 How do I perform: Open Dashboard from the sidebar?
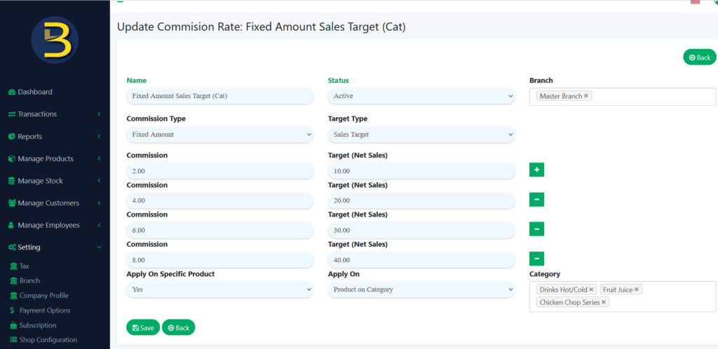click(34, 92)
